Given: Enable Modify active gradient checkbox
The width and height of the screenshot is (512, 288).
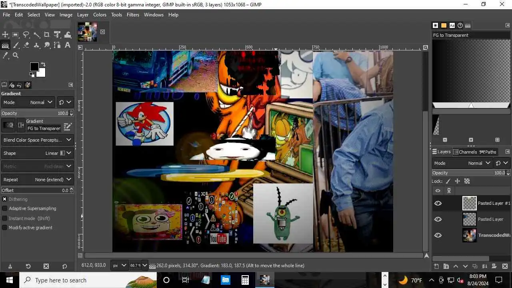Looking at the screenshot, I should (5, 228).
